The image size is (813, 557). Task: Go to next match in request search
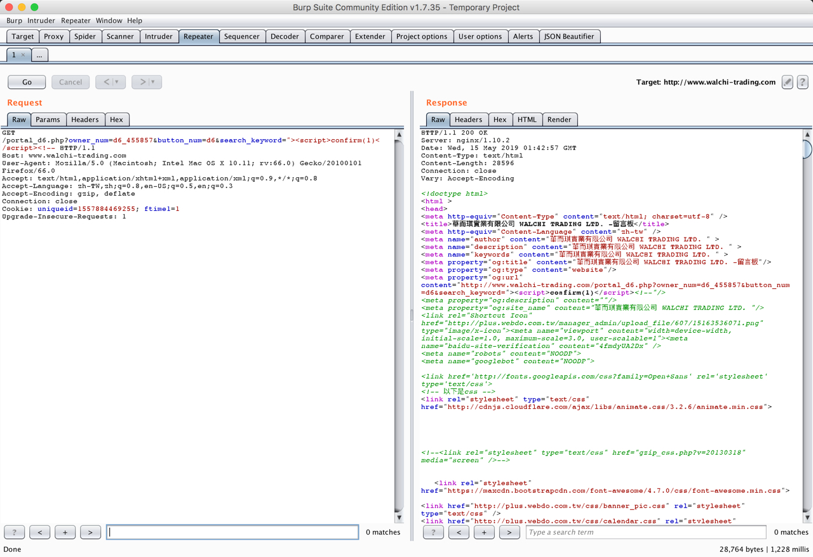(90, 532)
